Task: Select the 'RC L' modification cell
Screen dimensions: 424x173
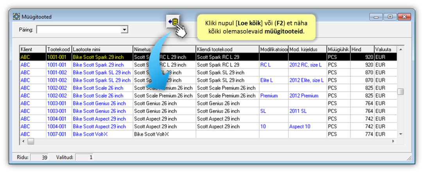Action: click(x=274, y=65)
